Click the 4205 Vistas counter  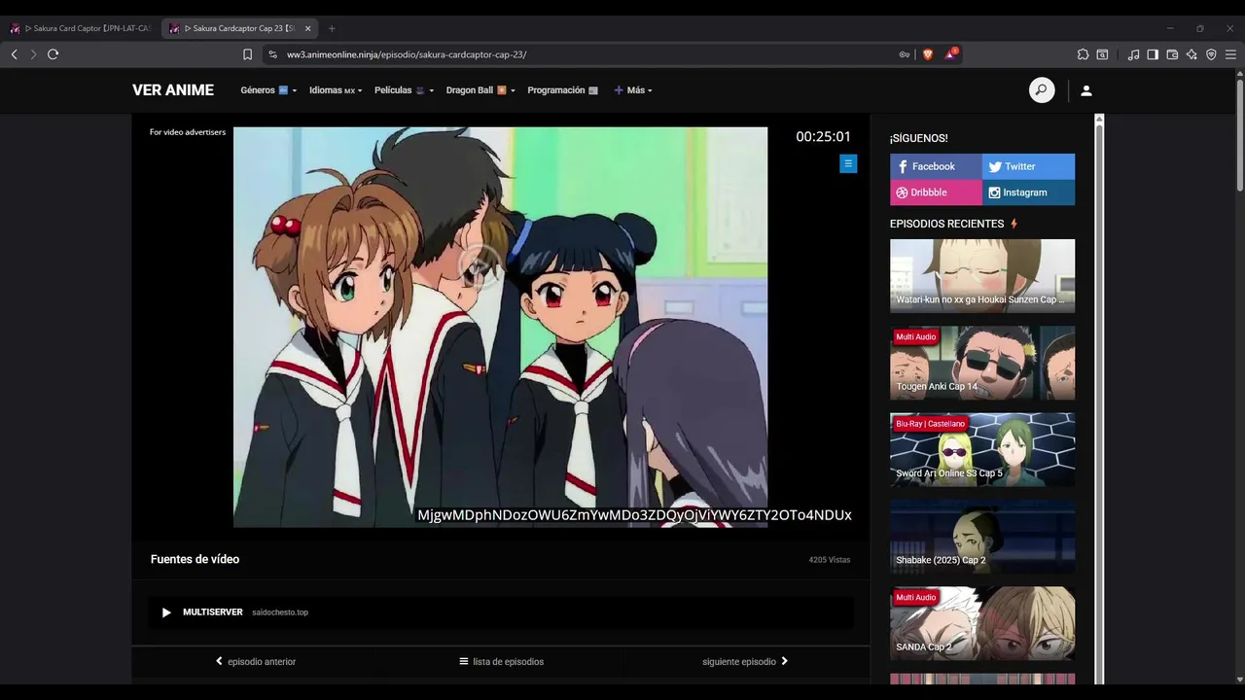(830, 560)
